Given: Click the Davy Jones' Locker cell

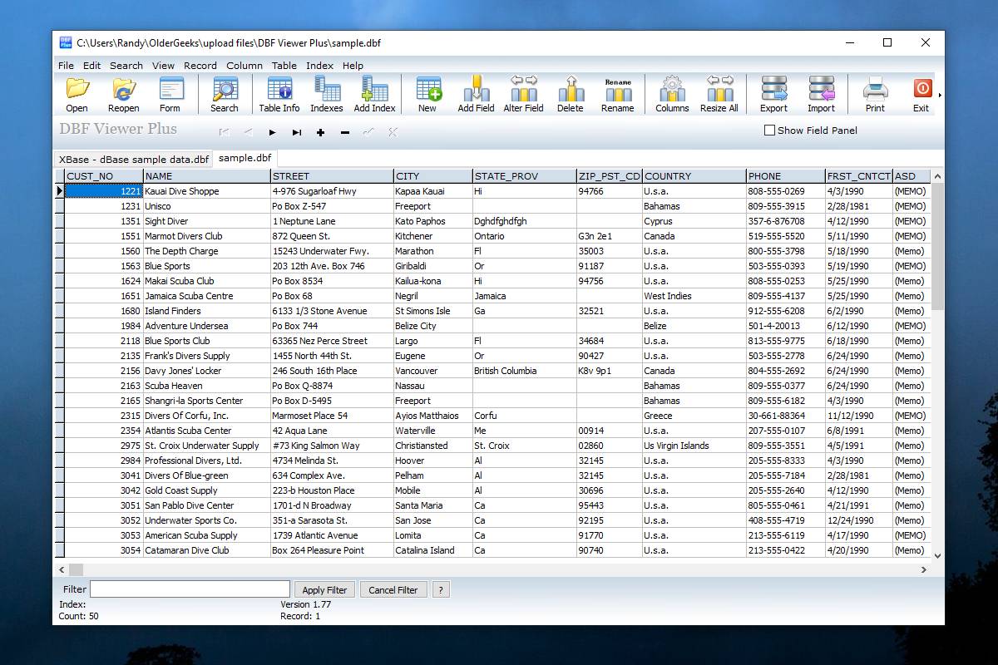Looking at the screenshot, I should (207, 371).
